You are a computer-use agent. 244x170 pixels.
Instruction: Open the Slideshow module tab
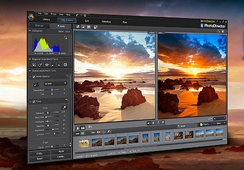(106, 22)
